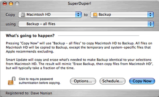Open the destination arrows next to Backup
This screenshot has width=159, height=97.
tap(150, 15)
